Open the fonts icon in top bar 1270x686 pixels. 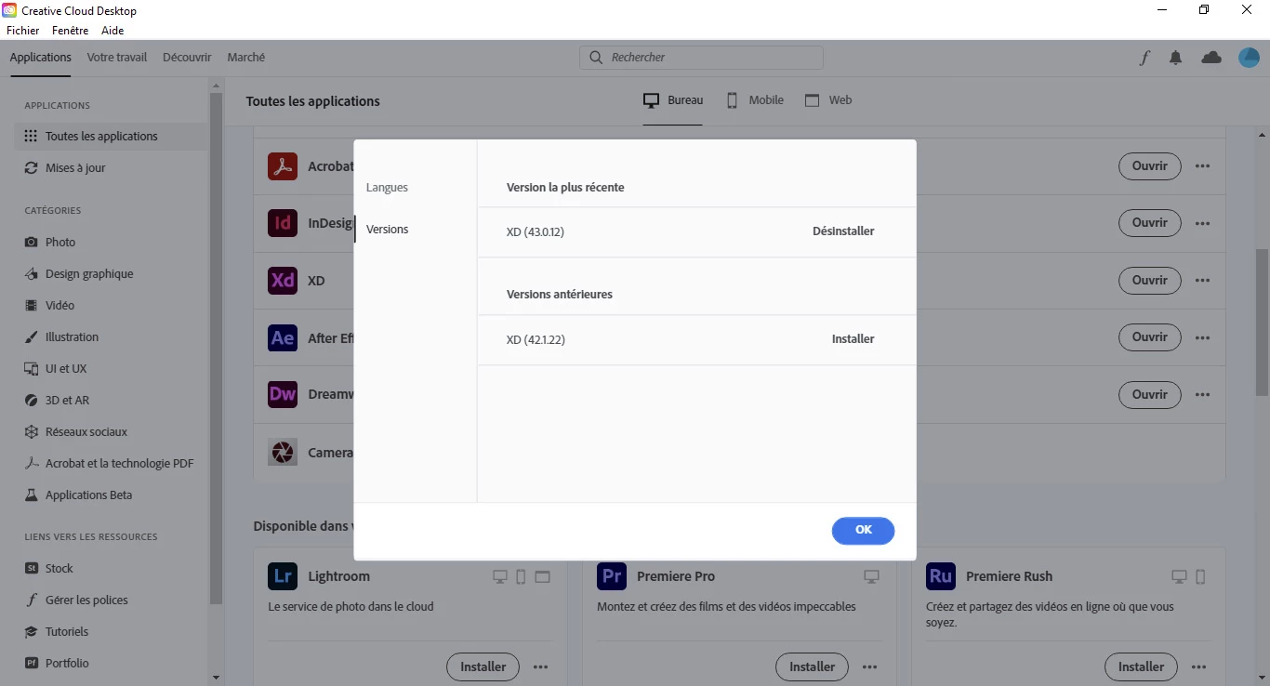click(1144, 58)
